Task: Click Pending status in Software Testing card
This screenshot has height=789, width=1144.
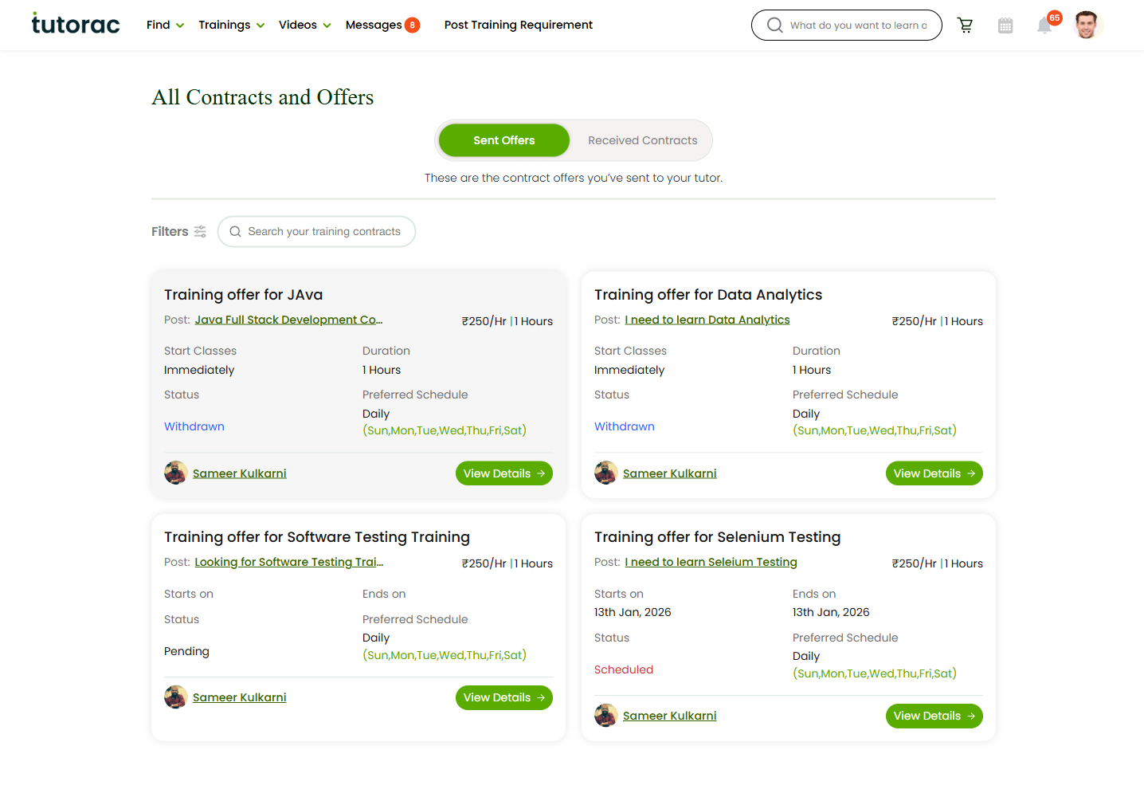Action: click(186, 651)
